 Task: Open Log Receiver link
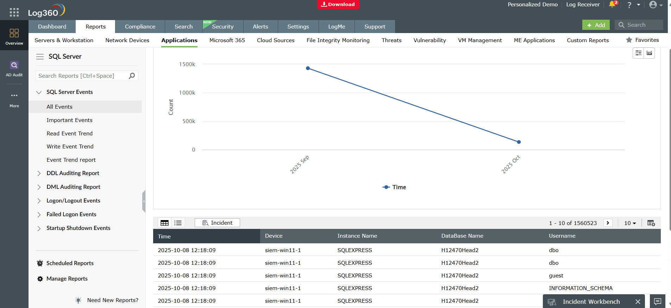point(583,5)
